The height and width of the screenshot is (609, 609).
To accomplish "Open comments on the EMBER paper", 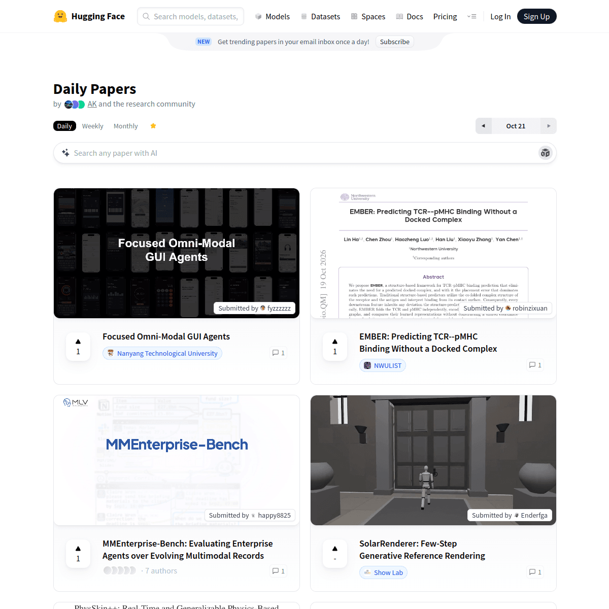I will click(x=535, y=365).
